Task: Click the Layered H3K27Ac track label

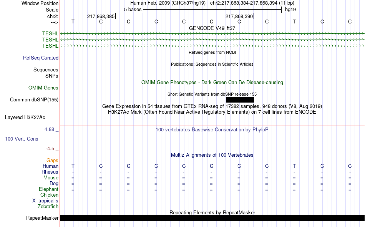Action: (25, 118)
